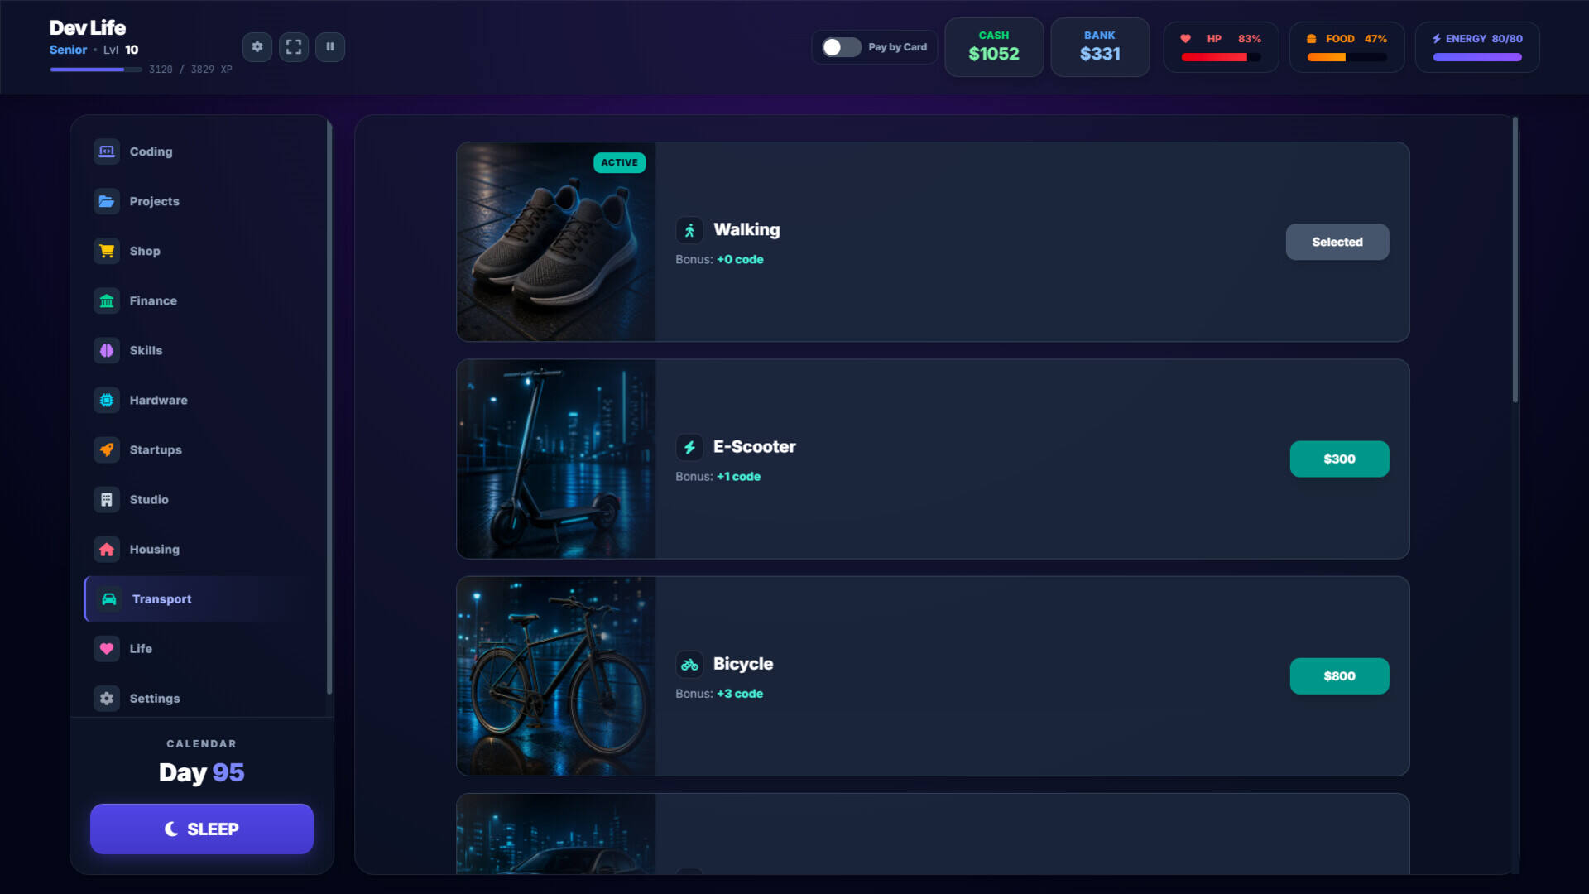The image size is (1589, 894).
Task: Click the sidebar menu scrollbar
Action: point(329,407)
